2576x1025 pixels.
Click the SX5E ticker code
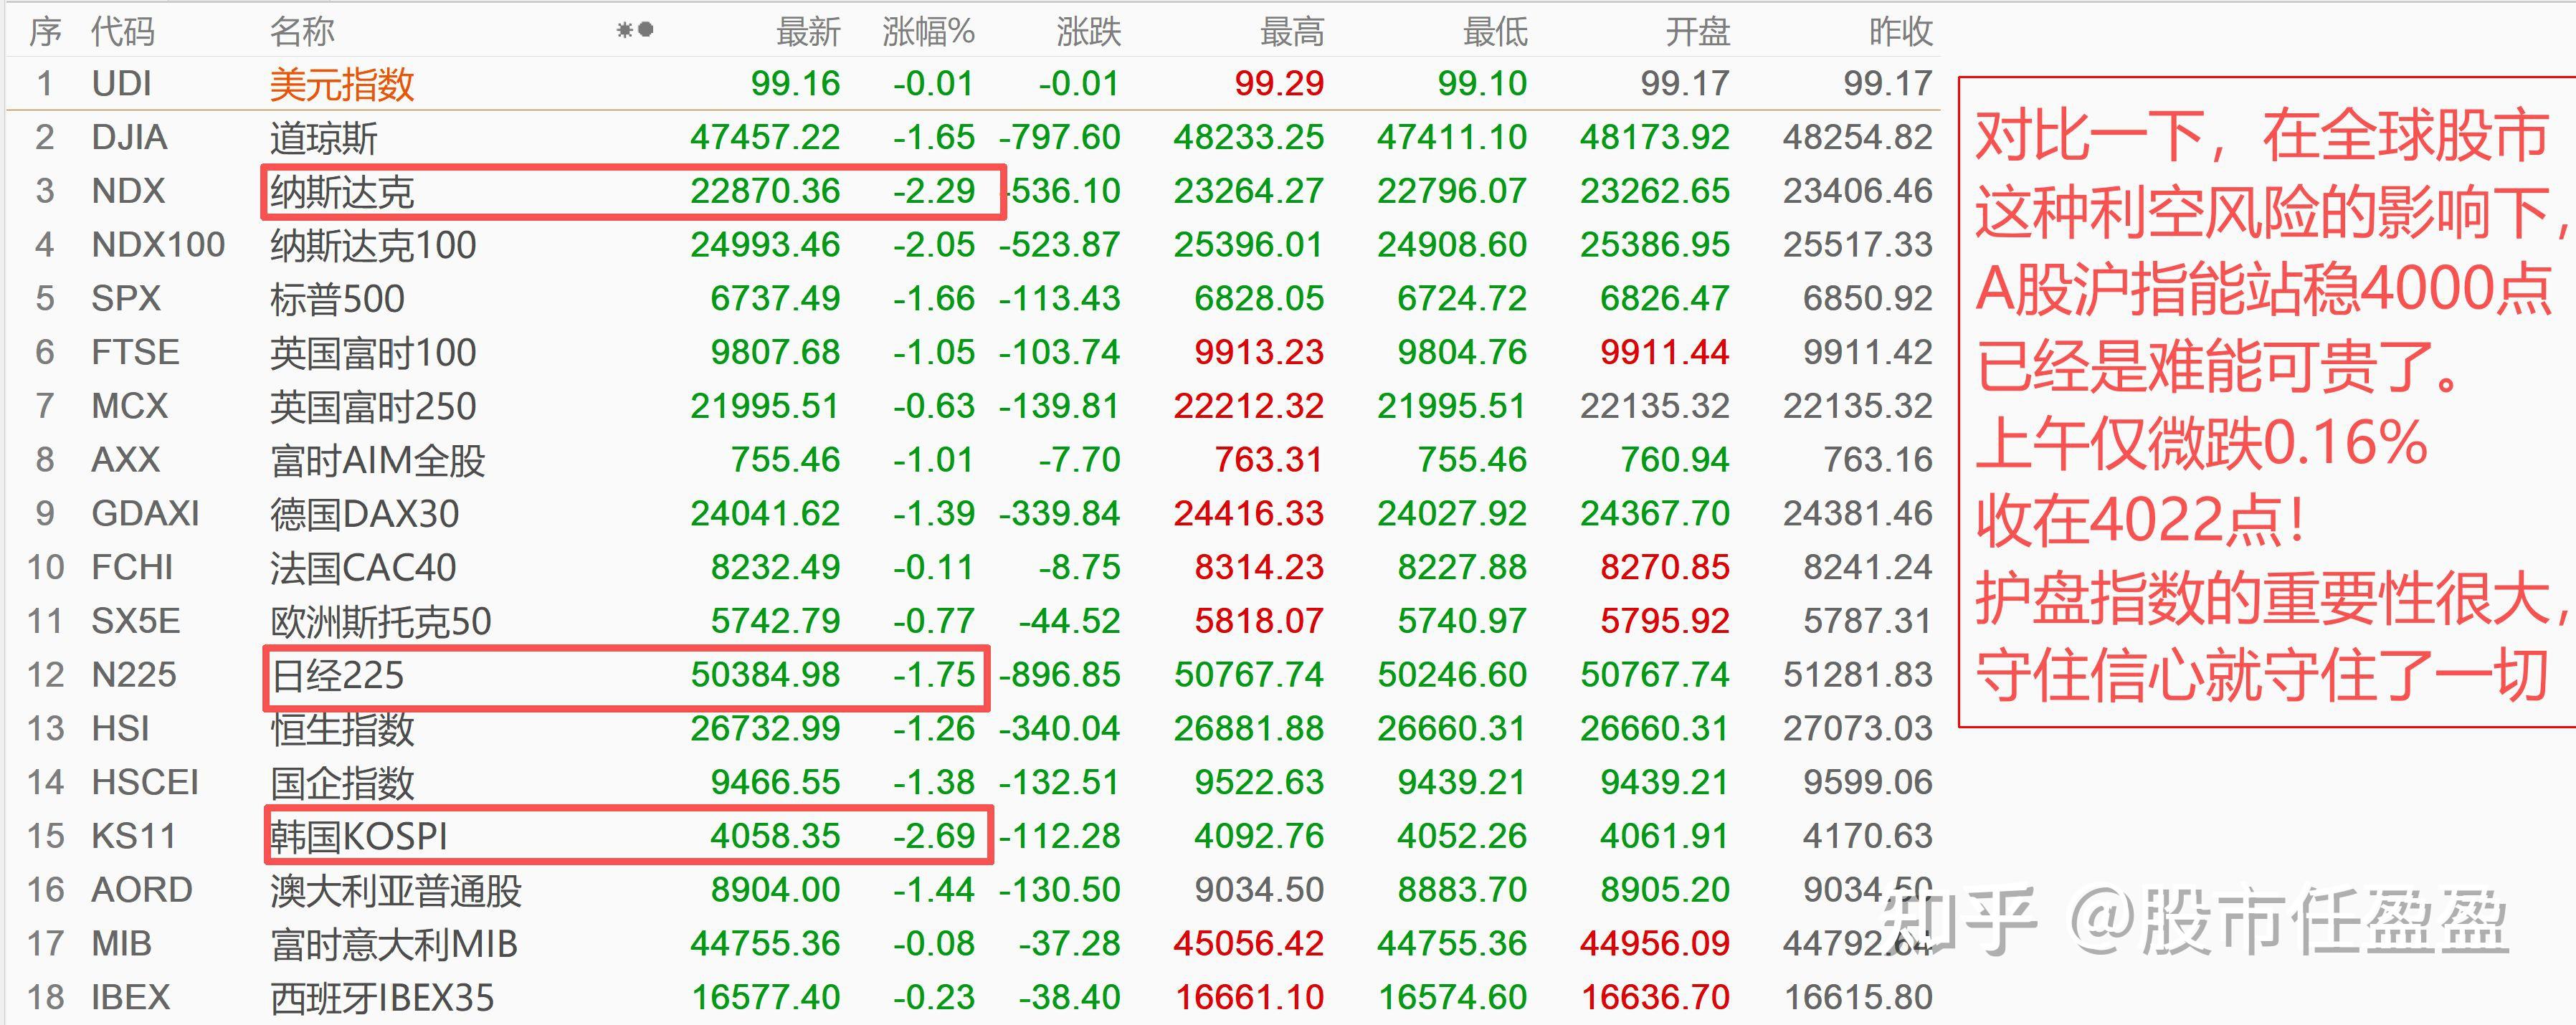[135, 622]
